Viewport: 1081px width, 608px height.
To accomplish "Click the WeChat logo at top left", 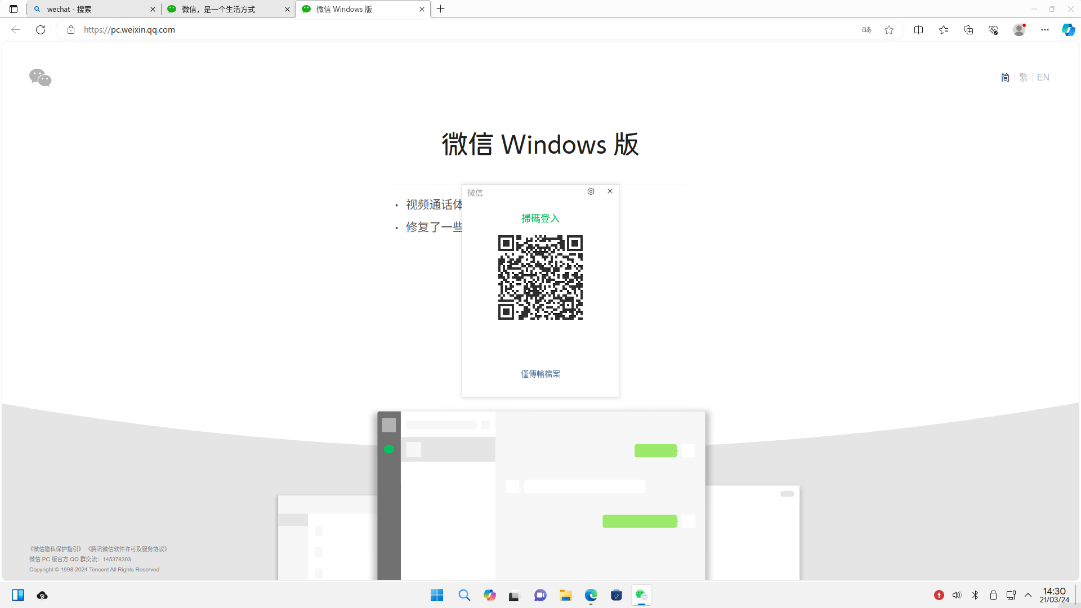I will tap(39, 77).
